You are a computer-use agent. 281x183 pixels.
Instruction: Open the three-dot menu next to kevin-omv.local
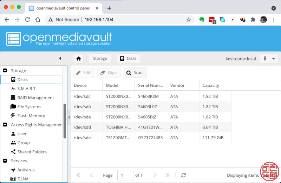click(265, 59)
